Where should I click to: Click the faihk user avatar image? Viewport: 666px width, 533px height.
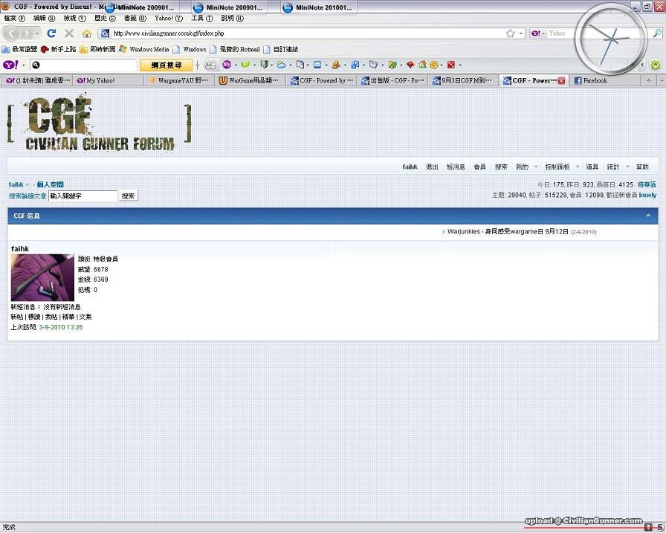[x=42, y=277]
